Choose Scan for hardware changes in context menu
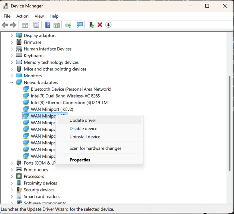Screen dimensions: 234x214 coord(99,148)
